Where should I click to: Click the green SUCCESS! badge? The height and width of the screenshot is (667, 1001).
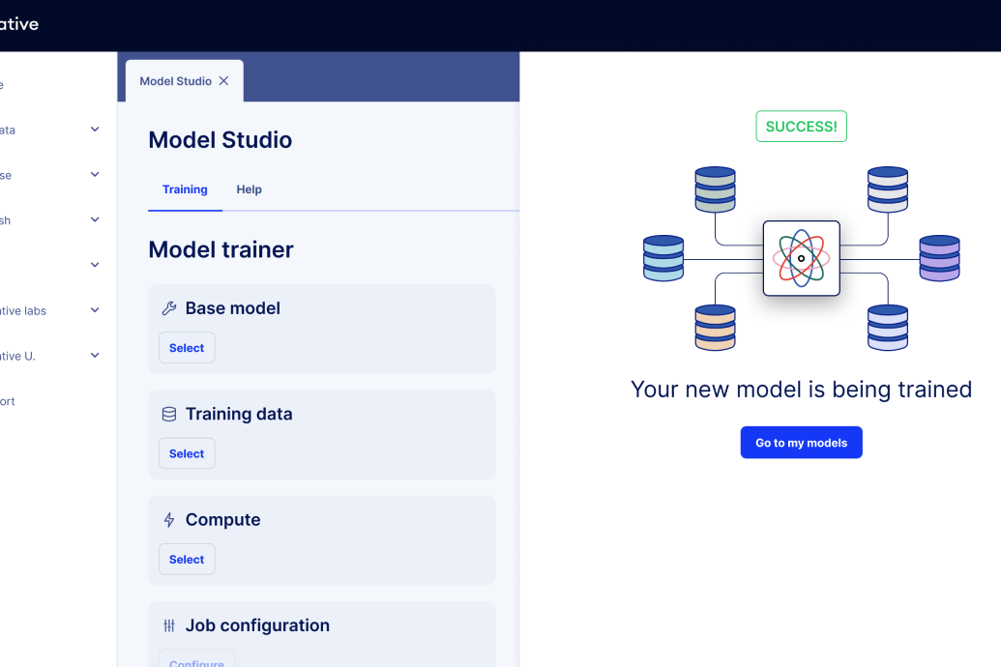(801, 127)
